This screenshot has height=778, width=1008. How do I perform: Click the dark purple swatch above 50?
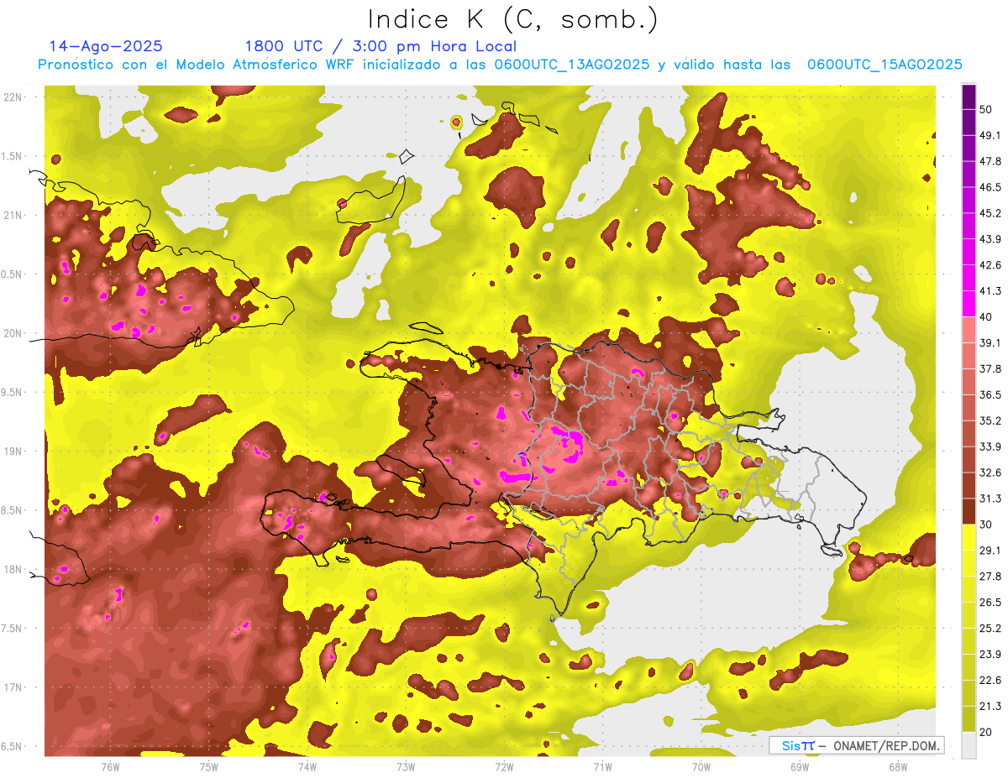(x=969, y=97)
